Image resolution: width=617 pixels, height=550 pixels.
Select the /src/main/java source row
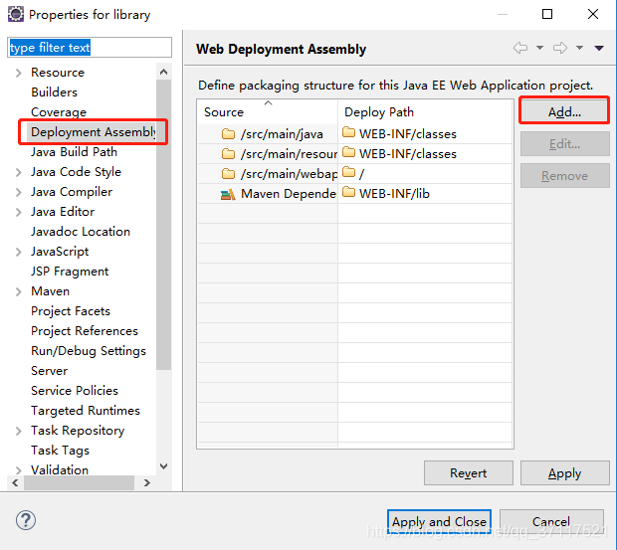coord(268,134)
